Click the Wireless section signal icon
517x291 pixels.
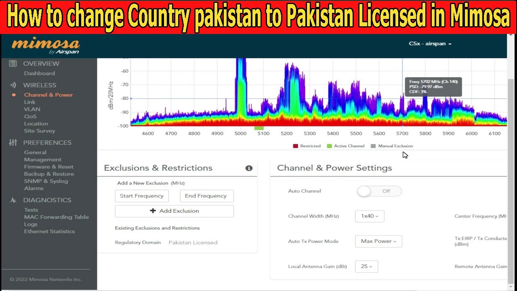(13, 85)
